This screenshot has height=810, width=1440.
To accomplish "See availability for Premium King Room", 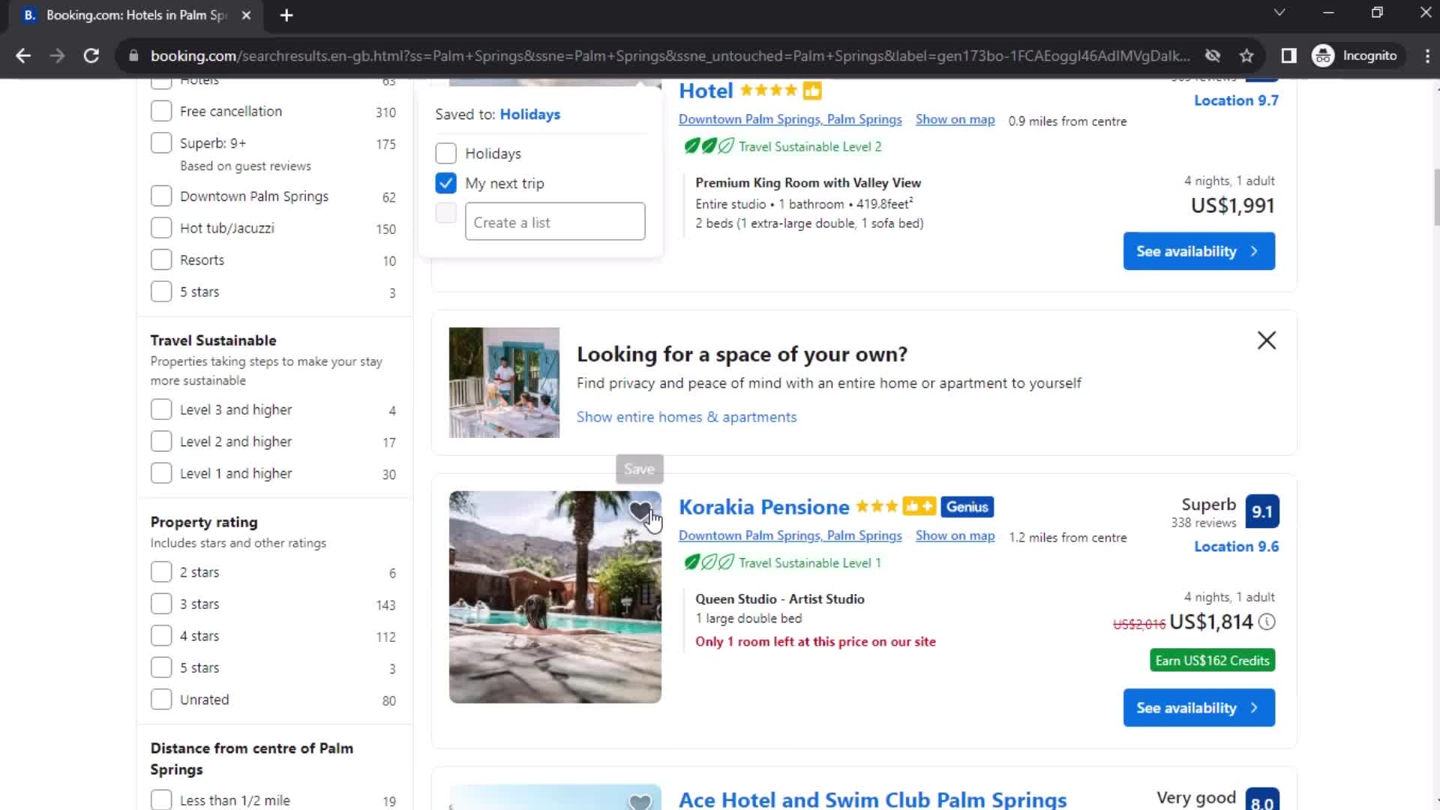I will 1198,251.
